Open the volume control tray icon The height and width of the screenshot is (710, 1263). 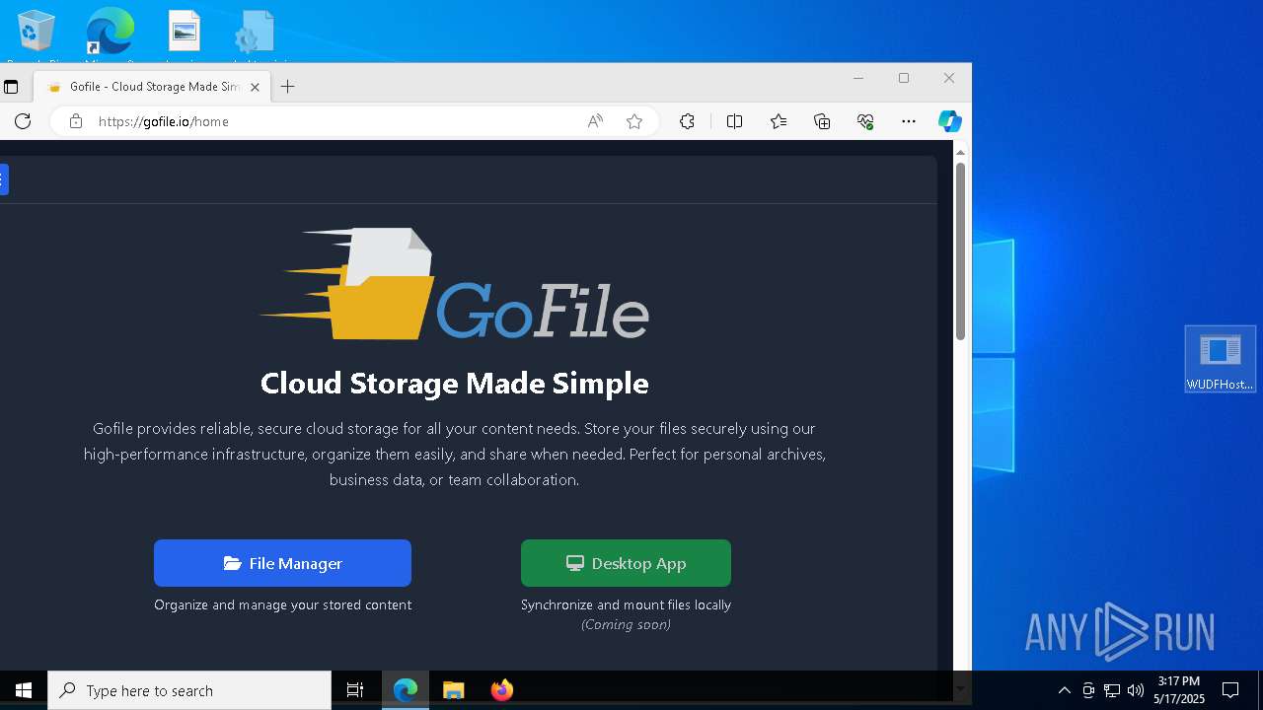[1136, 690]
